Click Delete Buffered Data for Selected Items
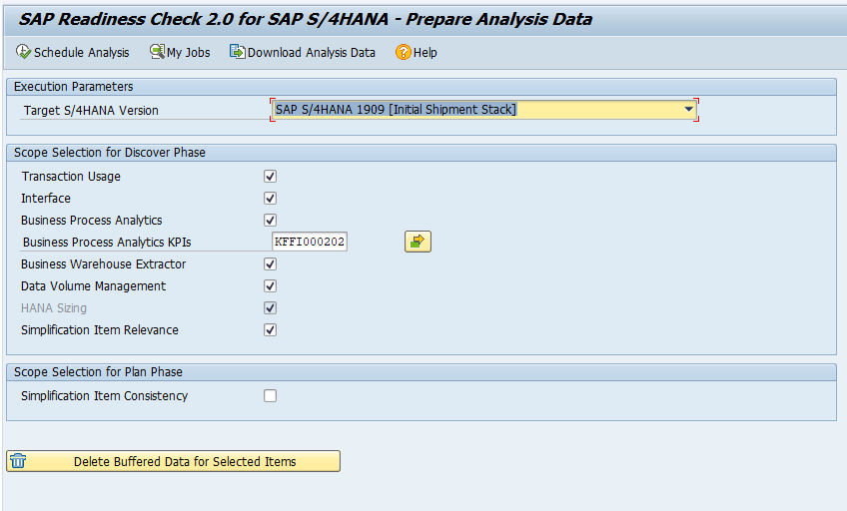 pyautogui.click(x=174, y=461)
